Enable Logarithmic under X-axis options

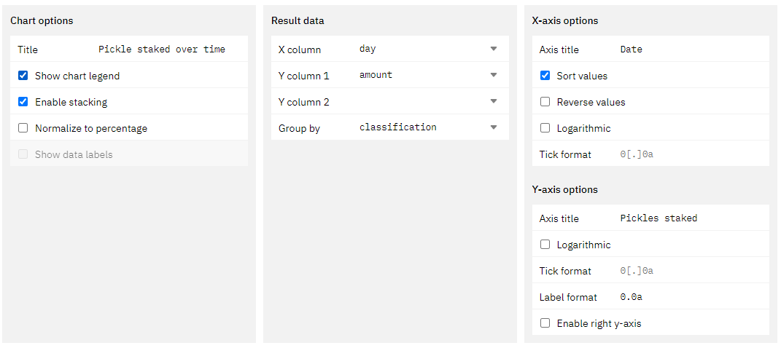click(545, 128)
